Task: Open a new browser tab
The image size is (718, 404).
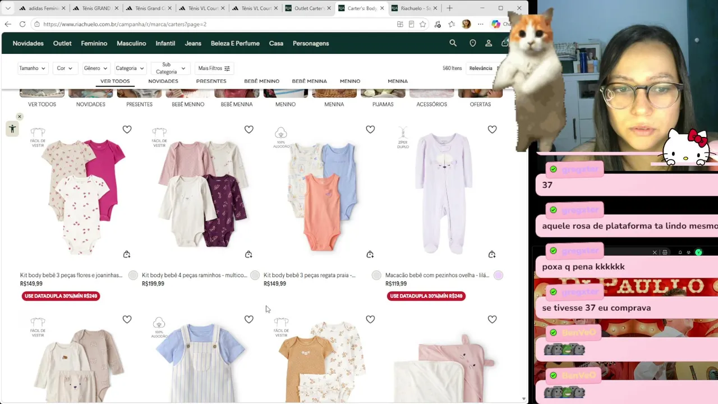Action: tap(449, 8)
